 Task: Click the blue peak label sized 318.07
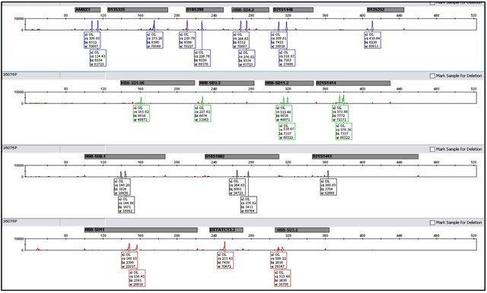[287, 58]
